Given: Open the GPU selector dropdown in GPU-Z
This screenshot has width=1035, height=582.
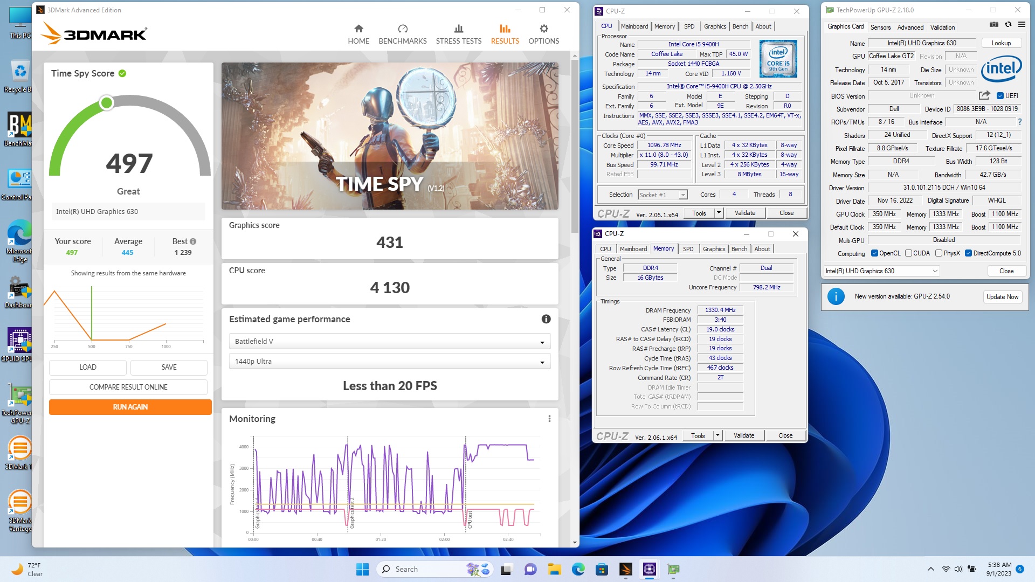Looking at the screenshot, I should [882, 271].
